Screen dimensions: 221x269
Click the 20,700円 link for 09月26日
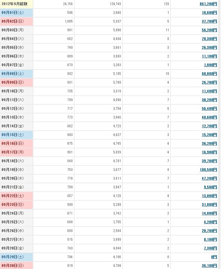[209, 231]
